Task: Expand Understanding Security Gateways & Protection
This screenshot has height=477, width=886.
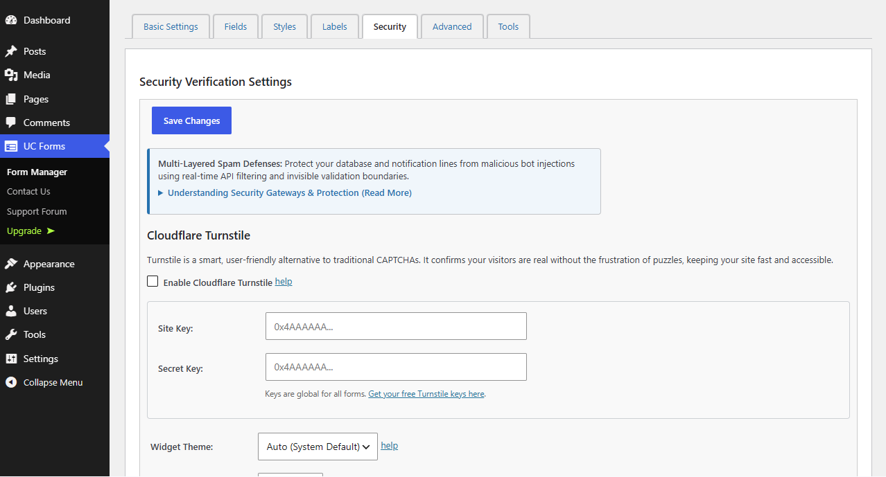Action: point(285,193)
